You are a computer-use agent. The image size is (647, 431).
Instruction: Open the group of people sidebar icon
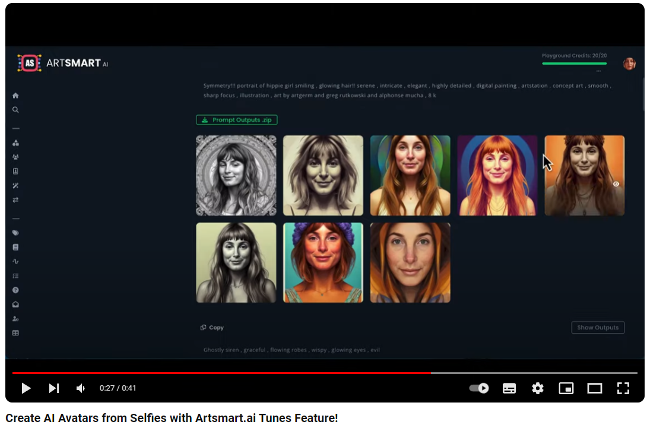(15, 157)
